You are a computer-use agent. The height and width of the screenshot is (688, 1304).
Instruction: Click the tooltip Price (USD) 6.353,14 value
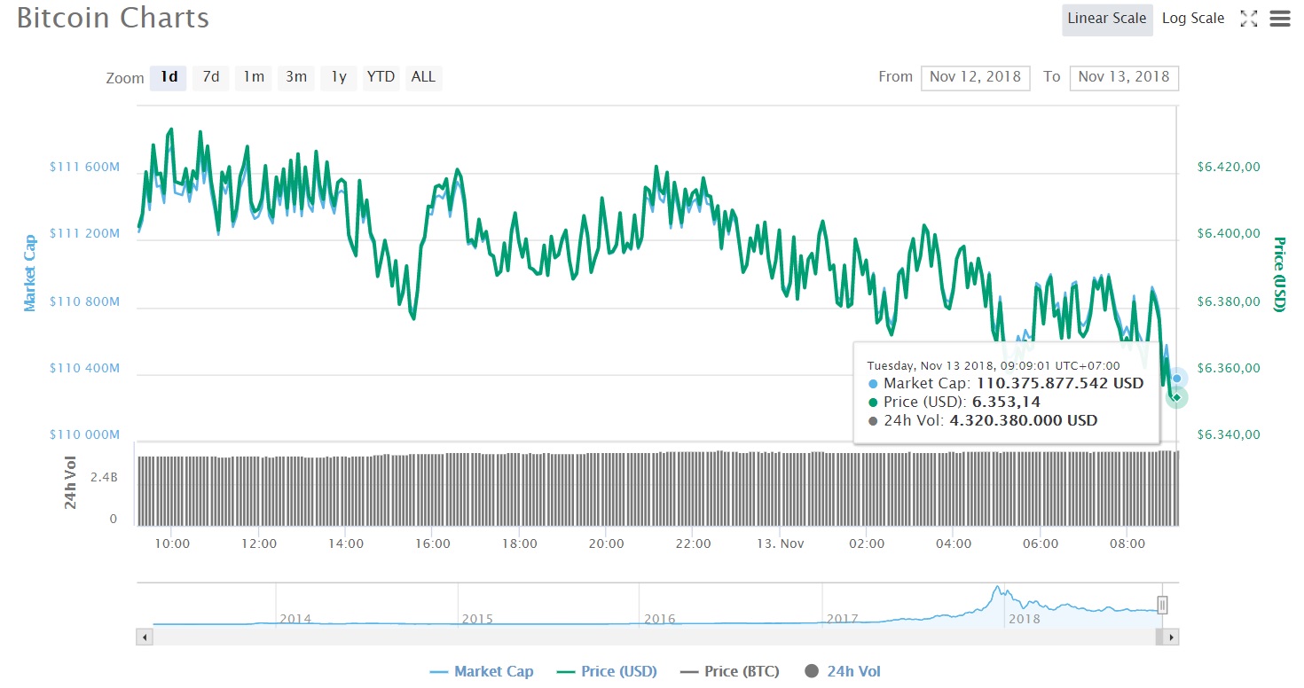[1006, 402]
